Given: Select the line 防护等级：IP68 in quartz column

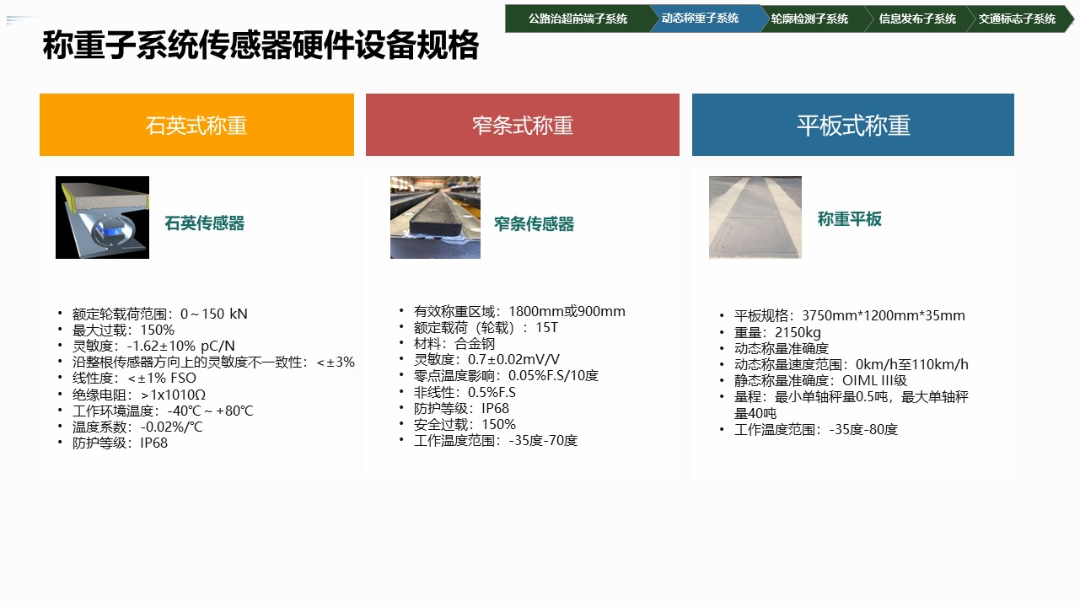Looking at the screenshot, I should click(120, 443).
